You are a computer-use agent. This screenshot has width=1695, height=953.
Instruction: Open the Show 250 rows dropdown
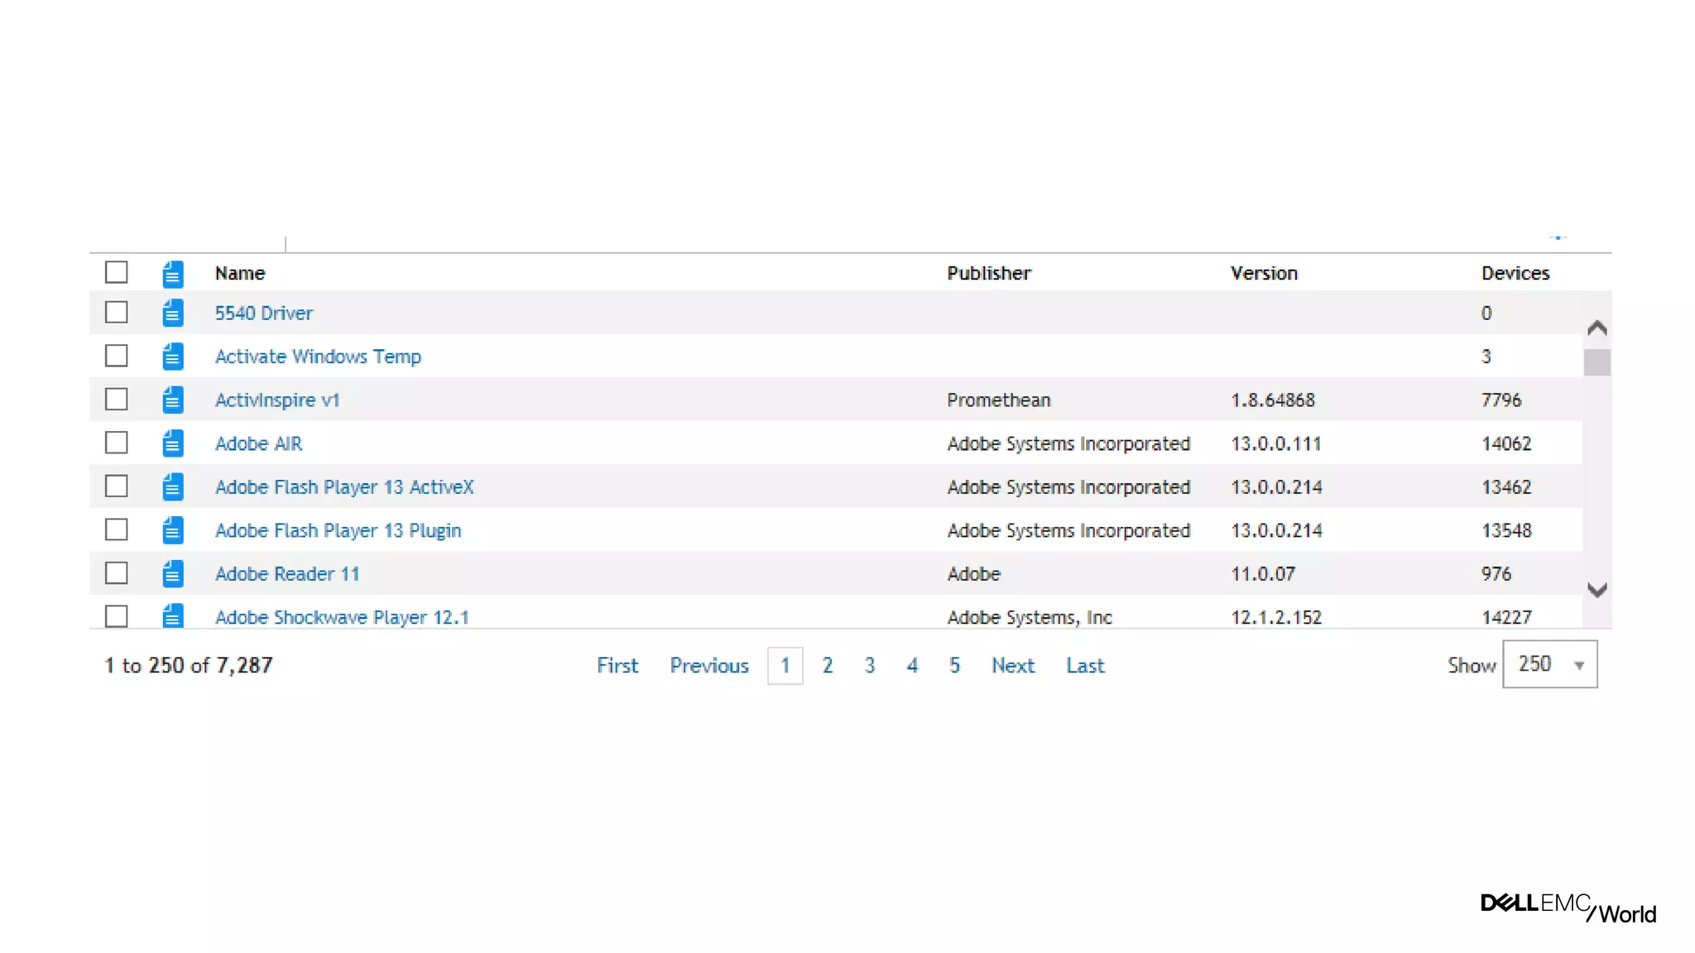coord(1549,664)
